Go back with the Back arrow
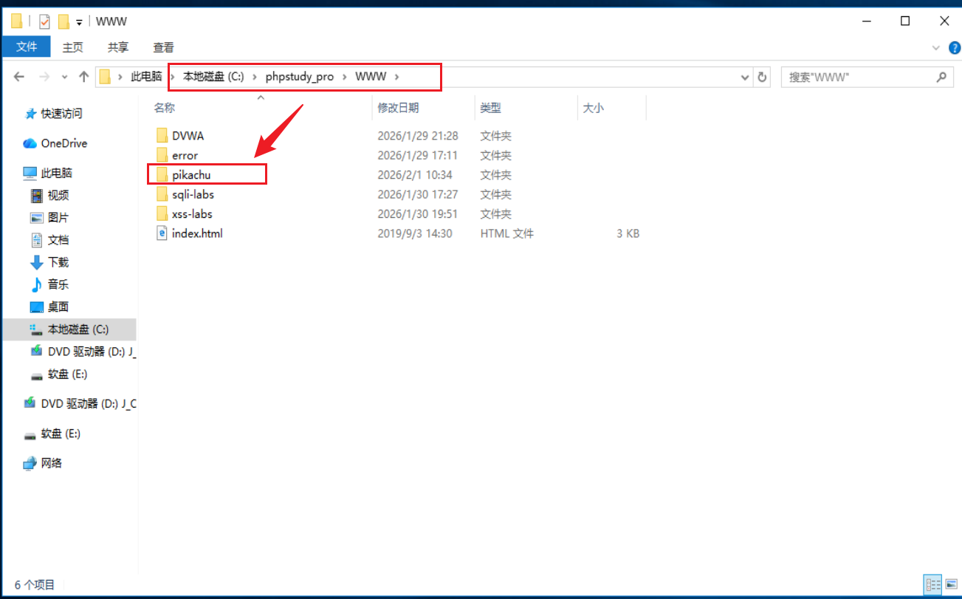The height and width of the screenshot is (599, 962). click(19, 77)
